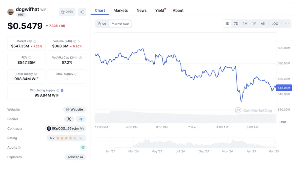
Task: Open the X (Twitter) social link
Action: 69,119
